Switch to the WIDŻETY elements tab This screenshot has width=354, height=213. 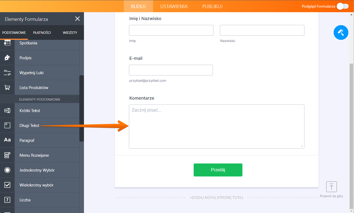click(x=70, y=32)
